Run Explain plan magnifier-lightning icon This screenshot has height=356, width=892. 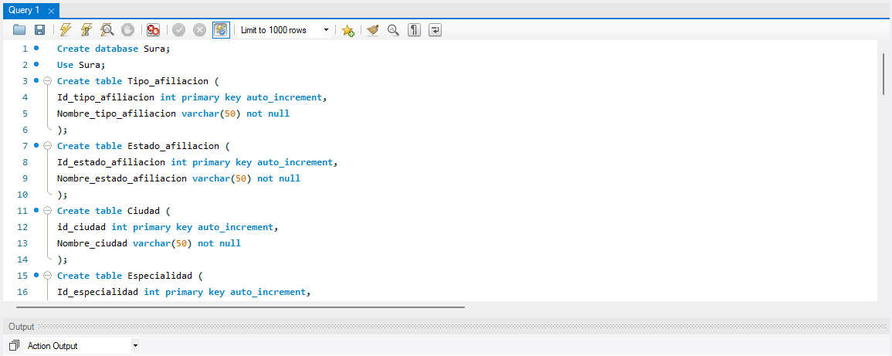pos(107,30)
